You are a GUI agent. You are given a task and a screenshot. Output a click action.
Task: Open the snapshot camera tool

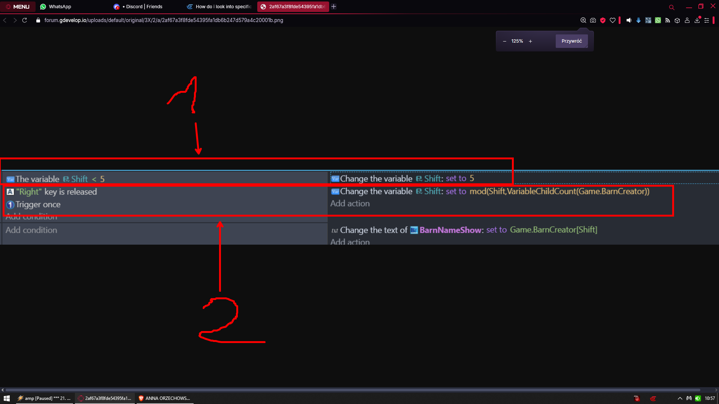[x=593, y=21]
